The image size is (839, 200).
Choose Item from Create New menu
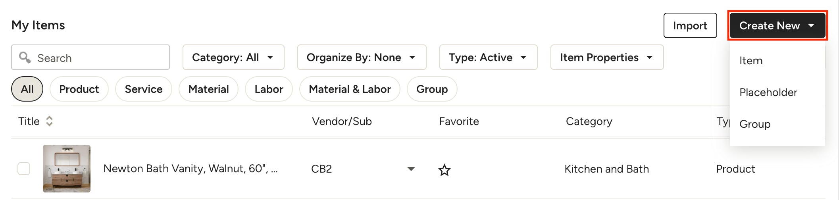tap(751, 61)
